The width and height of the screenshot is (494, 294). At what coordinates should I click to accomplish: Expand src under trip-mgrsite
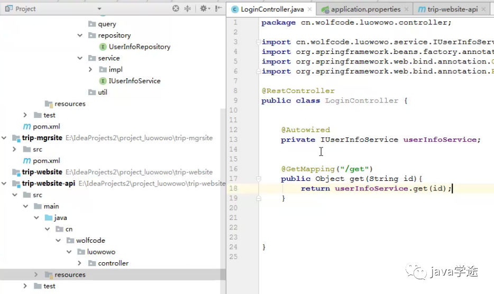[14, 149]
